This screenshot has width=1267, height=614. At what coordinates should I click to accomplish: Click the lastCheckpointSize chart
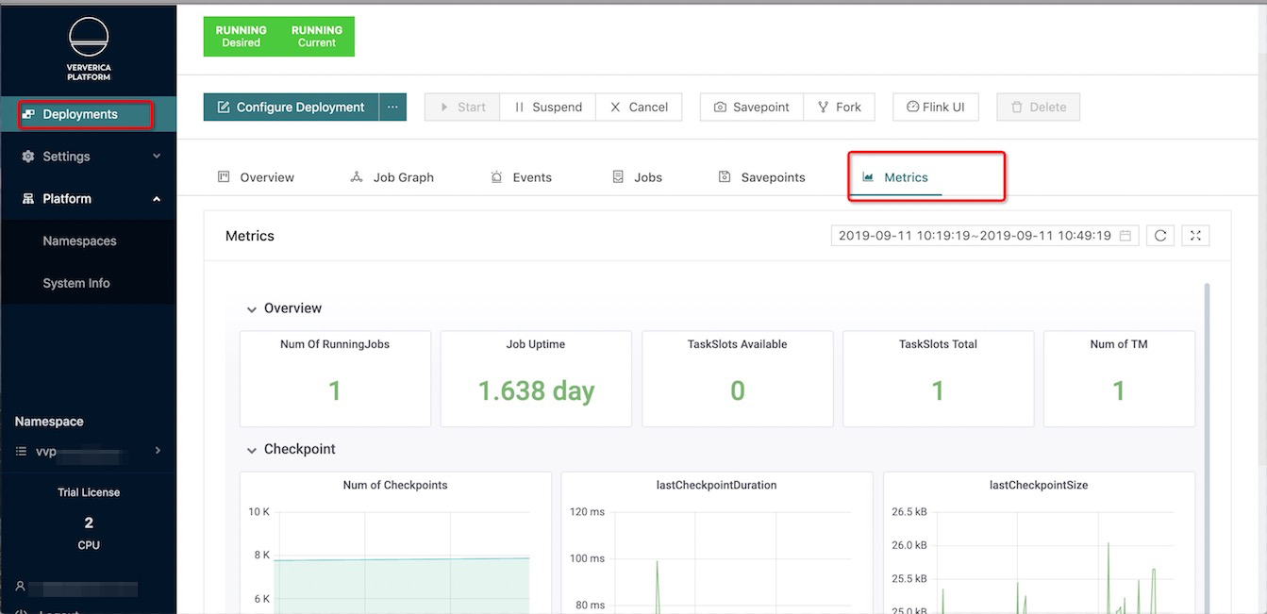[1039, 542]
